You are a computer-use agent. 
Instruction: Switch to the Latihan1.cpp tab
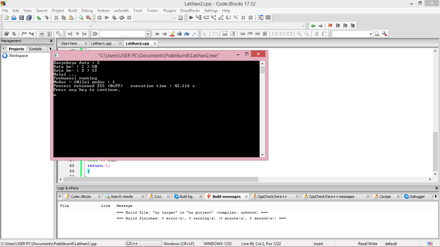click(101, 43)
